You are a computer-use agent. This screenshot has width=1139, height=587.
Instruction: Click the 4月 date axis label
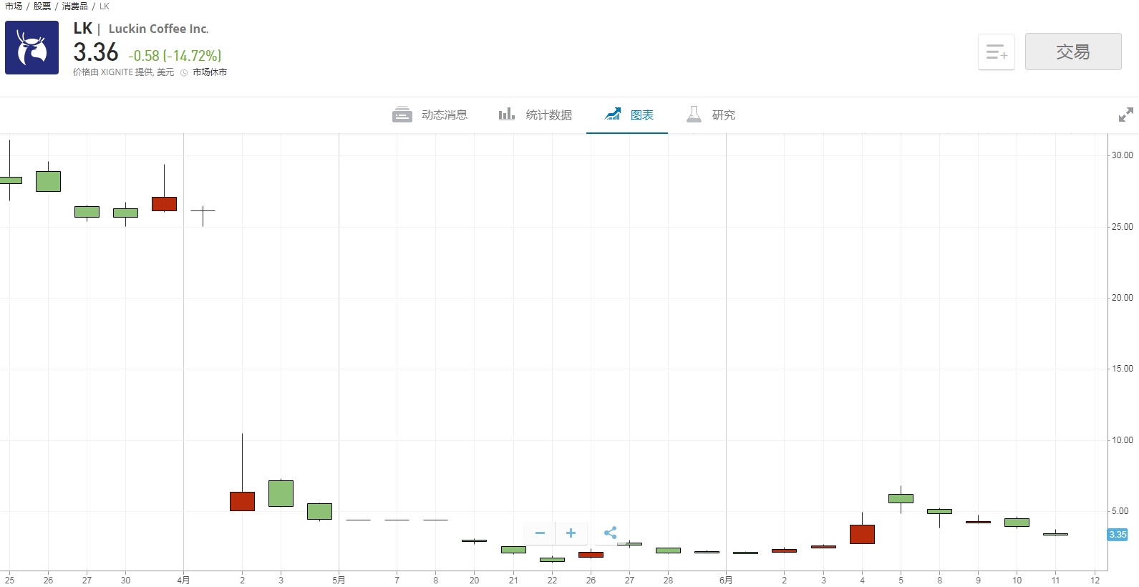183,580
